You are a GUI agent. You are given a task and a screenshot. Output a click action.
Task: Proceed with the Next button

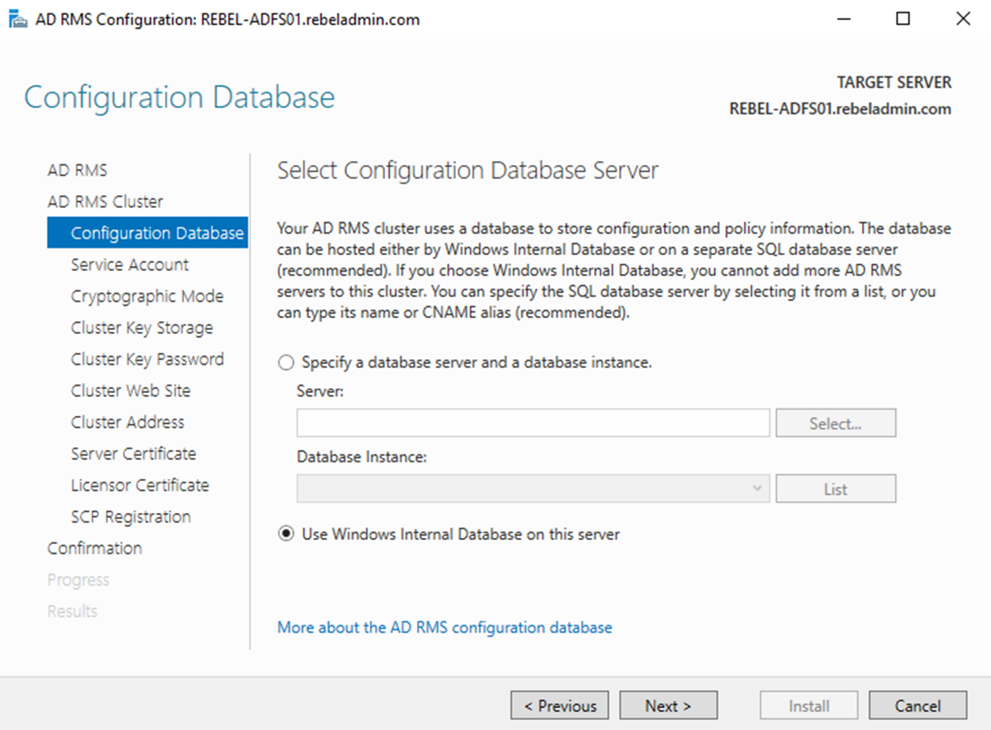tap(668, 706)
